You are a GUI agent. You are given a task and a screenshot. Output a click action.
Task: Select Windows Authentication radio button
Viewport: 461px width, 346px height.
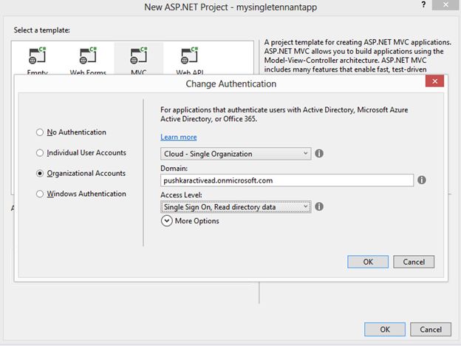(40, 194)
